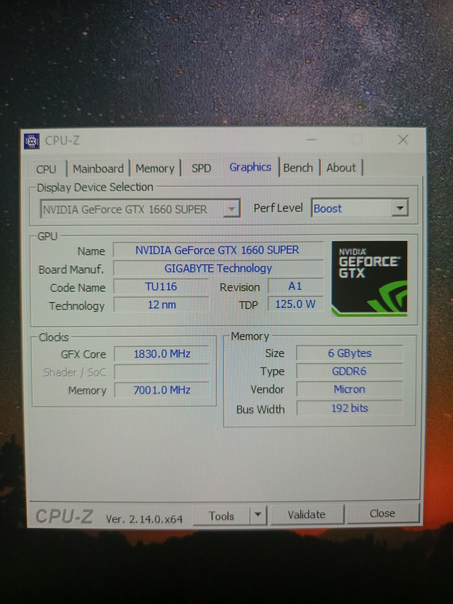Click the Tools button
This screenshot has height=604, width=453.
pyautogui.click(x=222, y=515)
